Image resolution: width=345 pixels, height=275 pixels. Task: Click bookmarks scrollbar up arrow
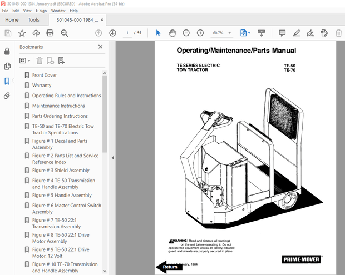pyautogui.click(x=105, y=73)
